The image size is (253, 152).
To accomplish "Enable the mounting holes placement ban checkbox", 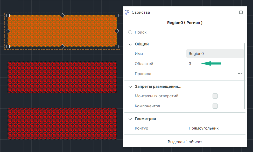I will tap(215, 96).
